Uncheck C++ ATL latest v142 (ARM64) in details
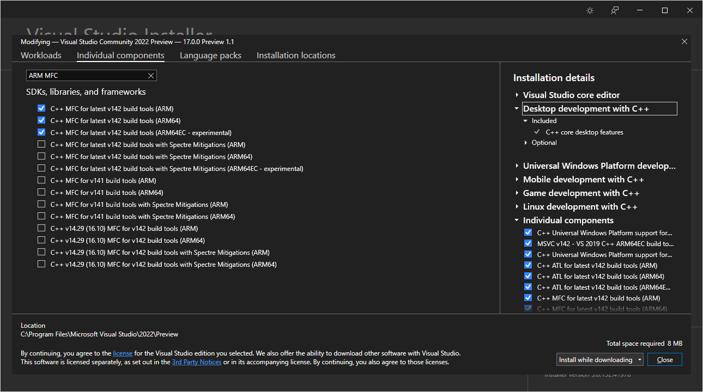Image resolution: width=703 pixels, height=392 pixels. (528, 276)
